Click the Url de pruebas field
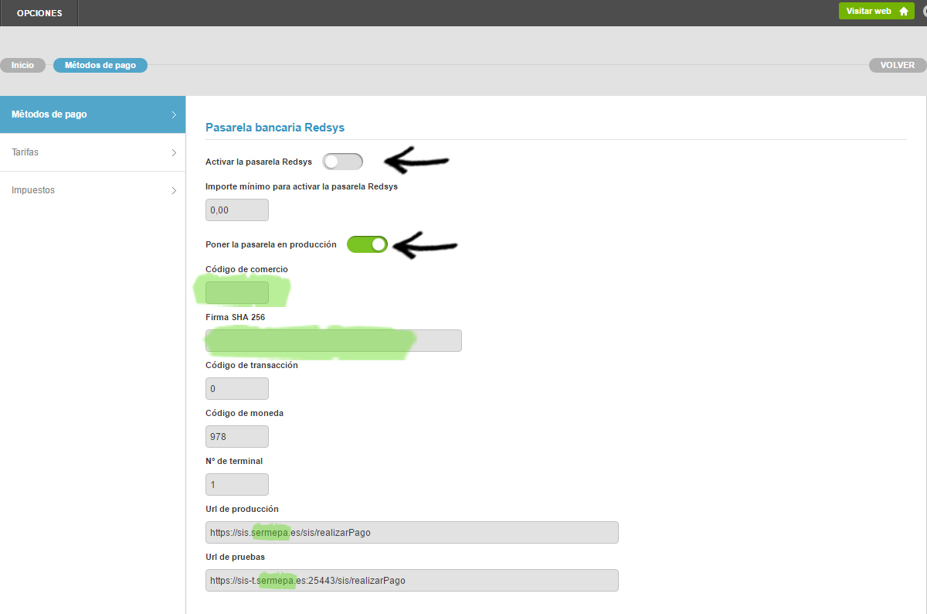Viewport: 927px width, 614px height. [412, 581]
